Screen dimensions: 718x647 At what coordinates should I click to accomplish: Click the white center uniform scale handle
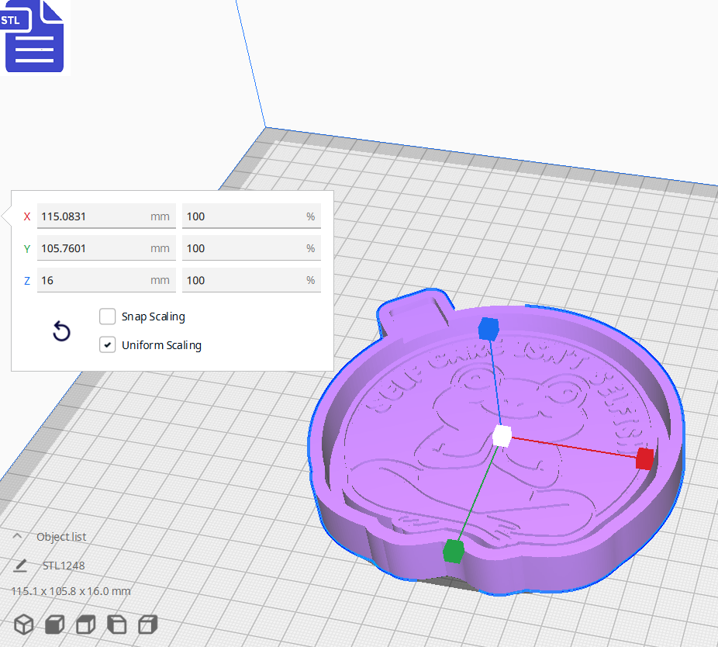coord(502,438)
